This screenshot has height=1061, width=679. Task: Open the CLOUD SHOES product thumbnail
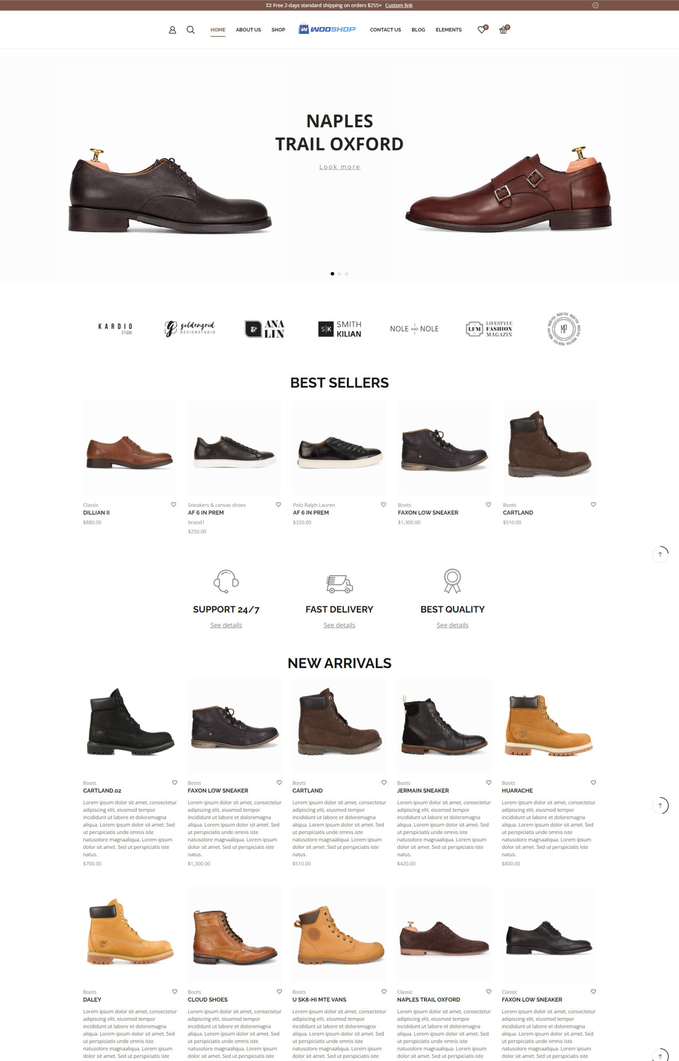pos(235,934)
